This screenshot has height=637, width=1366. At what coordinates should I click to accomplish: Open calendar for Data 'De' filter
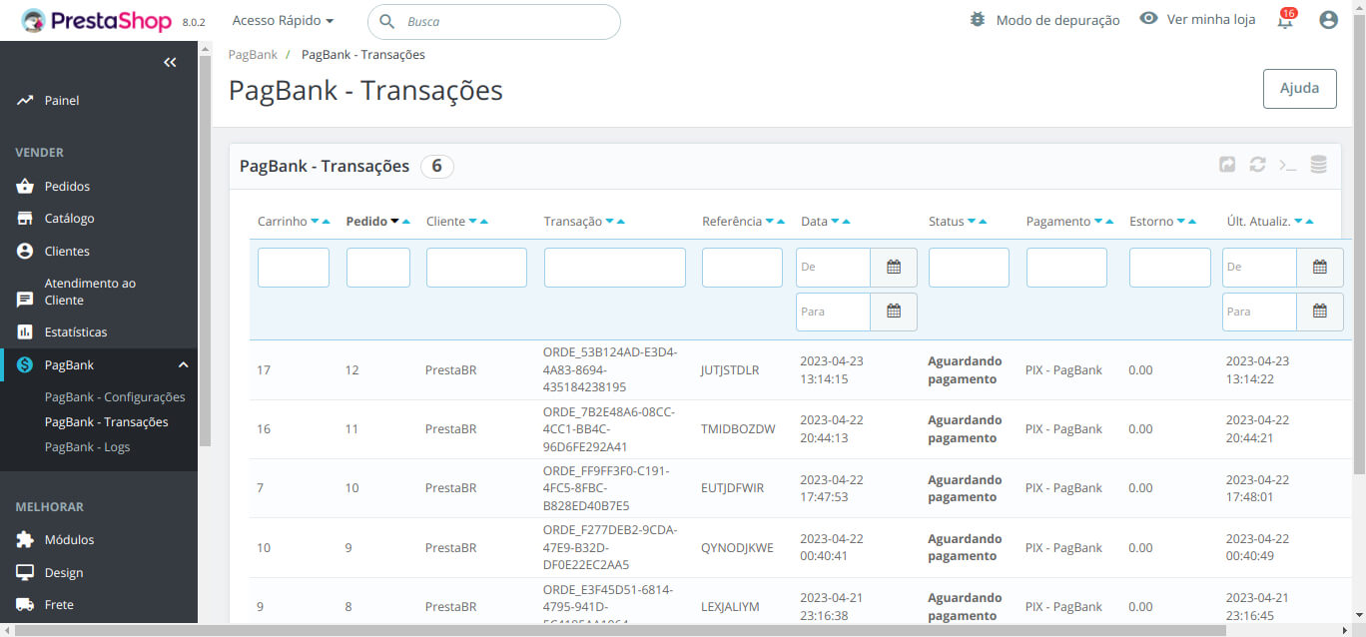[x=894, y=268]
